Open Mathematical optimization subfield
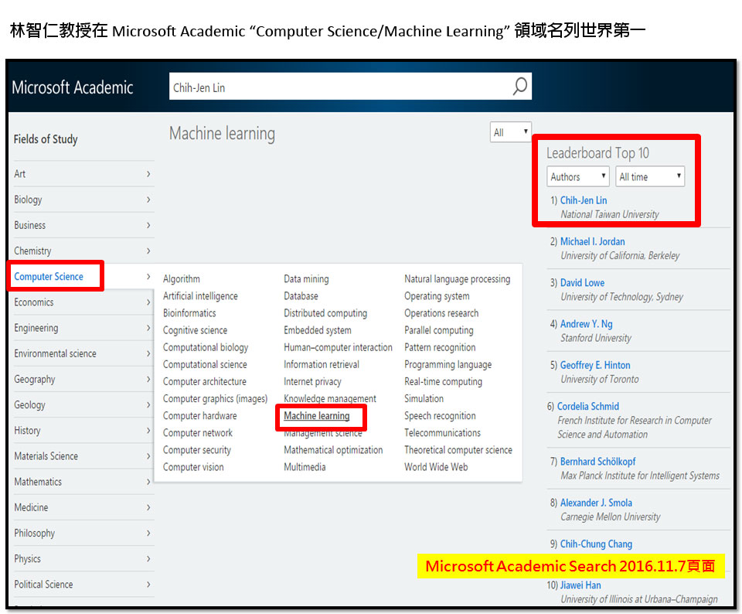 333,450
